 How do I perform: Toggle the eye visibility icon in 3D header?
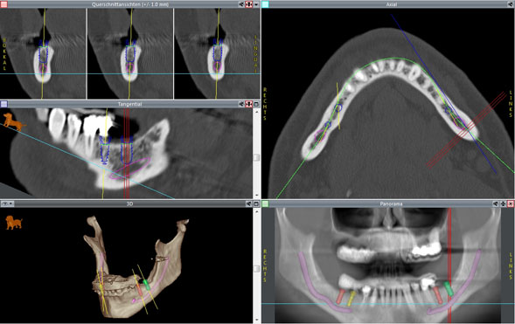pyautogui.click(x=4, y=203)
